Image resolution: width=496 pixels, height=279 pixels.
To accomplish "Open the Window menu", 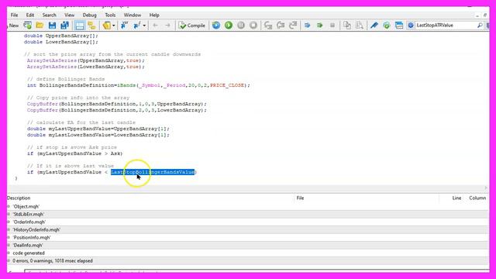I will [x=133, y=15].
